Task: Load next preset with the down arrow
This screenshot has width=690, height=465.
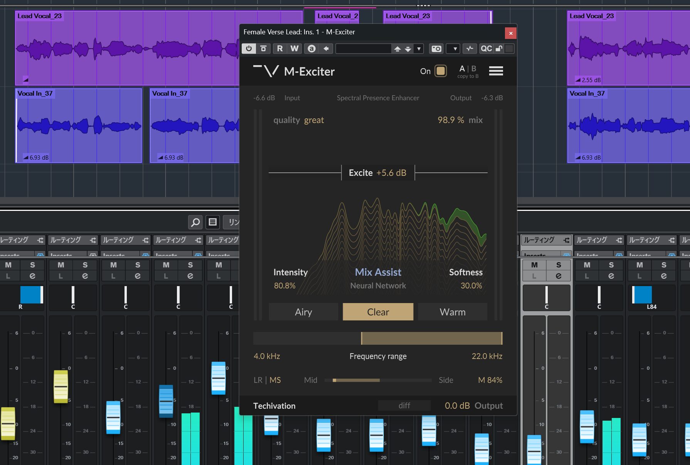Action: 408,49
